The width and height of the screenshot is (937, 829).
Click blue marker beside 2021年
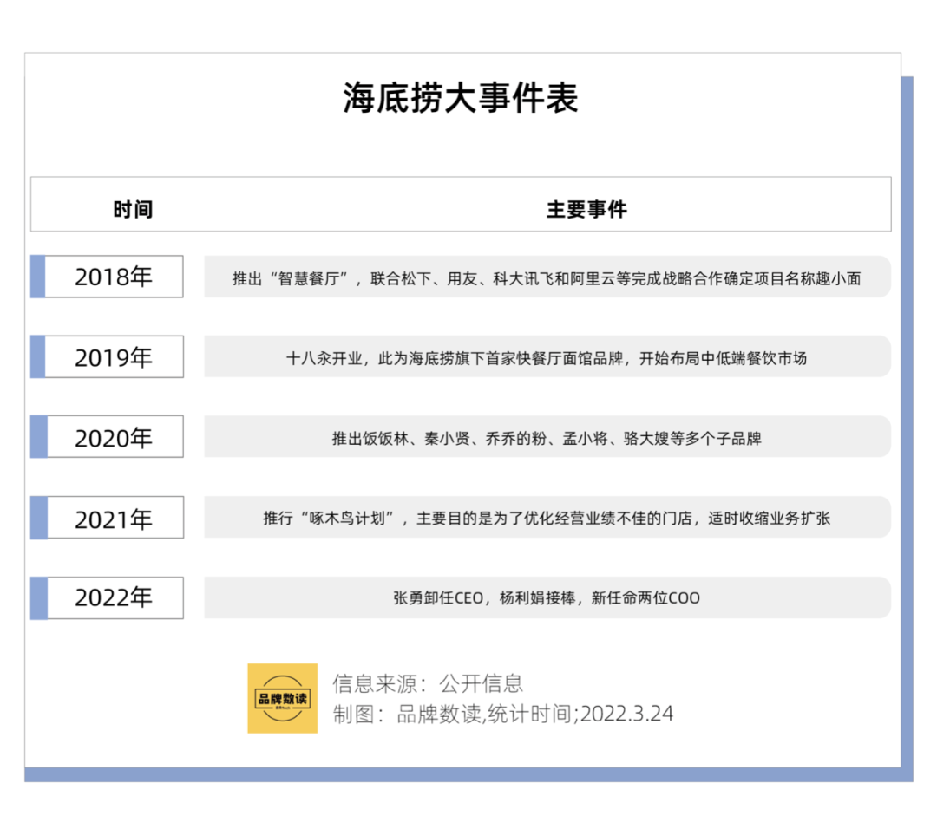pyautogui.click(x=38, y=518)
